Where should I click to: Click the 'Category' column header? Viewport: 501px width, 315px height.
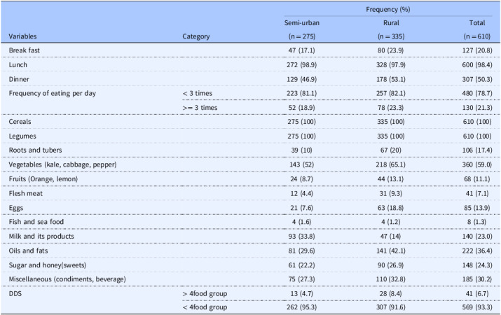tap(196, 36)
